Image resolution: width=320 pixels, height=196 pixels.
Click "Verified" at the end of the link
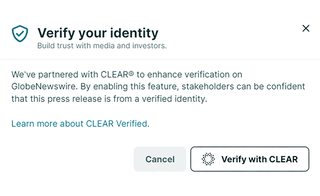132,124
